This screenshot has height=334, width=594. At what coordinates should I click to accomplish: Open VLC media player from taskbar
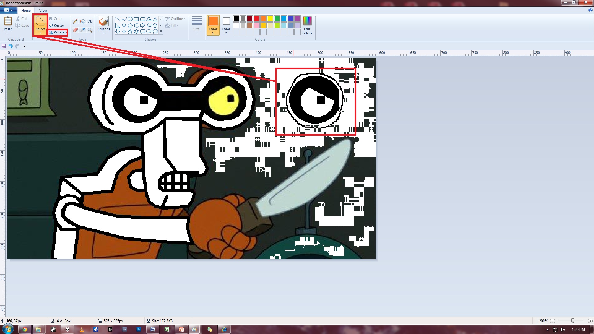click(82, 329)
